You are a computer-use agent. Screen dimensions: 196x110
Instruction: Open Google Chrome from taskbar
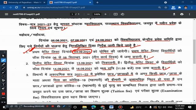pyautogui.click(x=103, y=107)
